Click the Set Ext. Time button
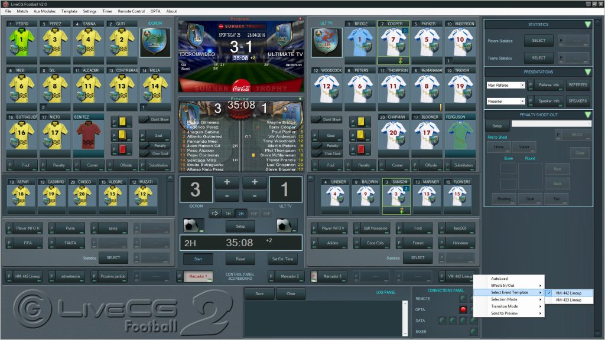This screenshot has height=340, width=605. tap(282, 259)
